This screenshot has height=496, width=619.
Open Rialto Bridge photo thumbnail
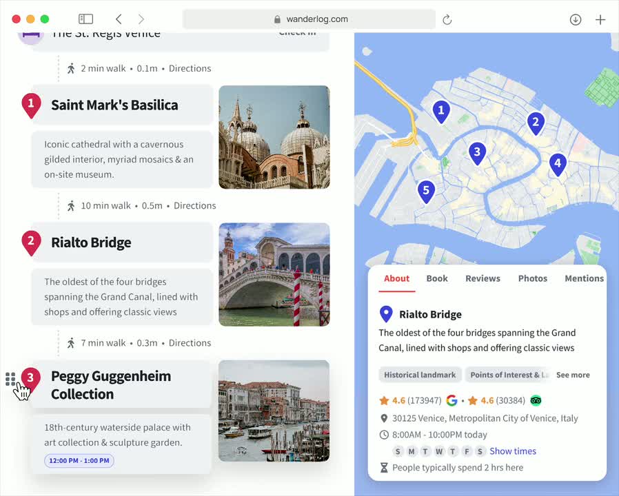274,274
